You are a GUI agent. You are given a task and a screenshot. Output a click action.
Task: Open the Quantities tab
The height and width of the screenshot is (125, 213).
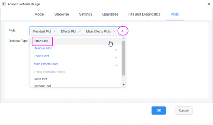pyautogui.click(x=110, y=14)
